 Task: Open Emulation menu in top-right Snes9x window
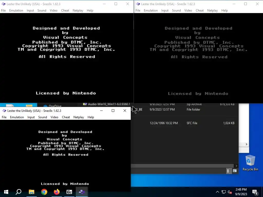(x=151, y=10)
